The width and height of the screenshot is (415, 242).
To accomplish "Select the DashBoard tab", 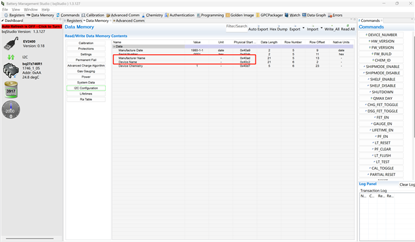I will (x=12, y=21).
